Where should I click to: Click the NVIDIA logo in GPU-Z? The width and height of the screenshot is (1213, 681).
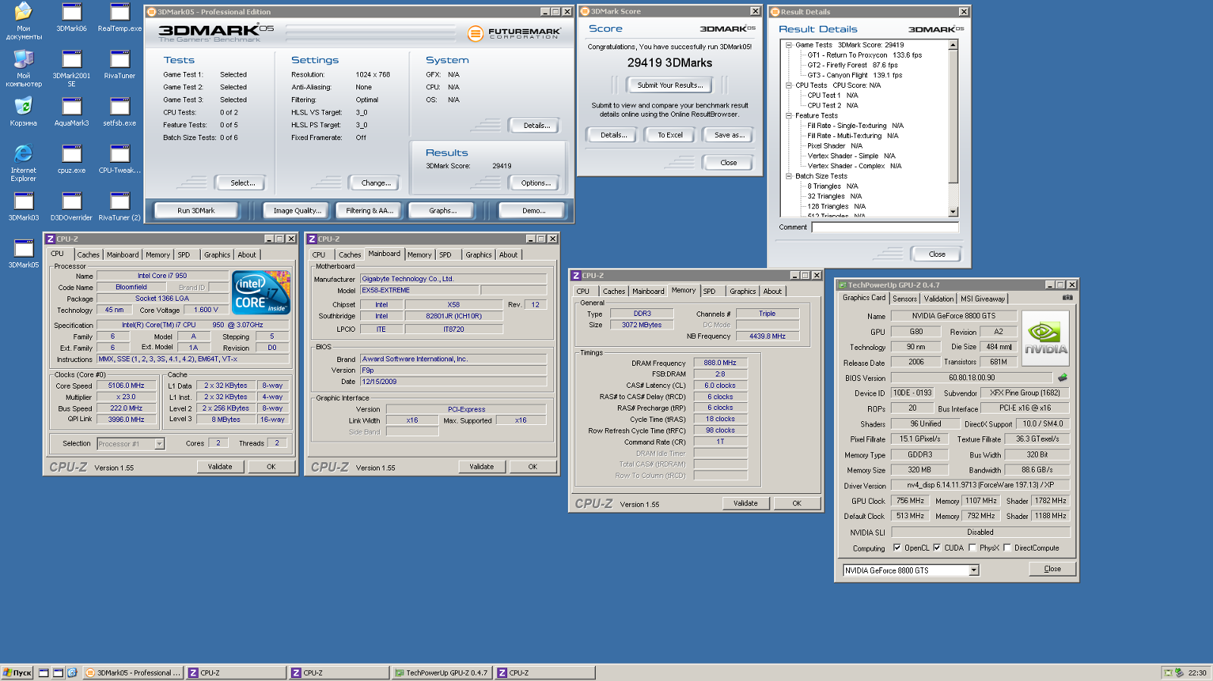(x=1045, y=338)
